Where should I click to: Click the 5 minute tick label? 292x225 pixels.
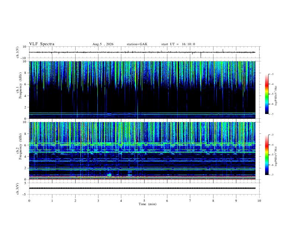click(144, 201)
